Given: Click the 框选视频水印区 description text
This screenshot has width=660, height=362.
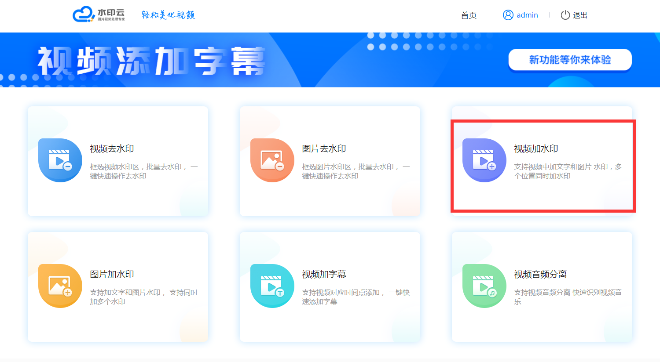Looking at the screenshot, I should coord(144,171).
